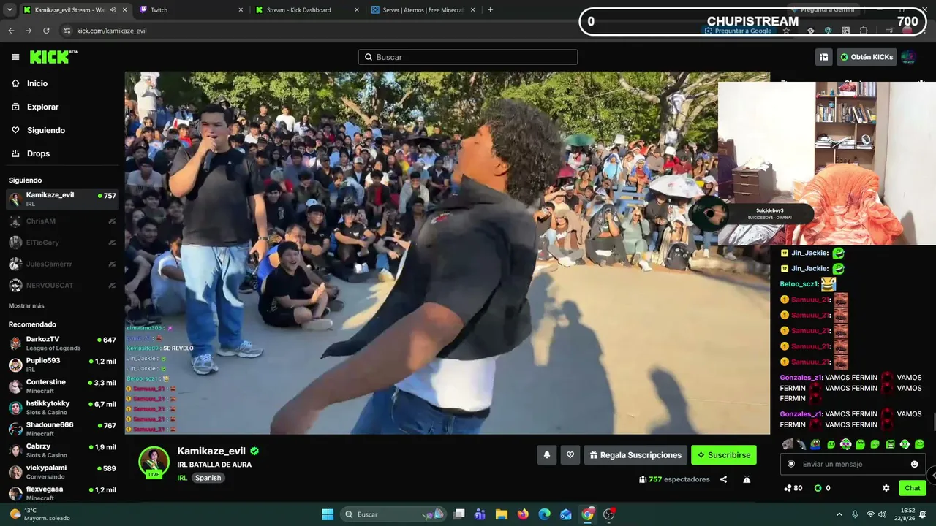Mute audio on Kamikaze_evil Stream tab
936x526 pixels.
point(113,9)
